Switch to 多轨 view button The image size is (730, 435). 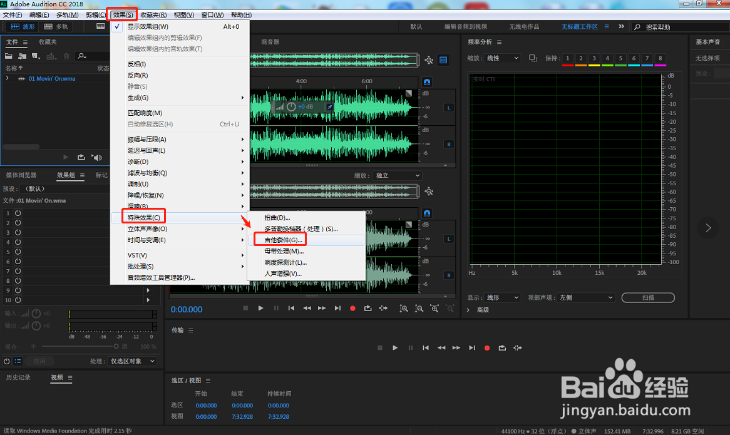[x=56, y=26]
